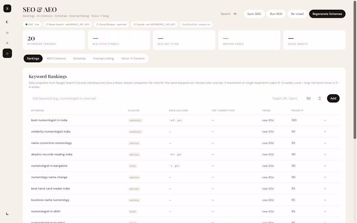This screenshot has height=223, width=357.
Task: Click the Groq Whisper optional chip
Action: click(x=111, y=24)
